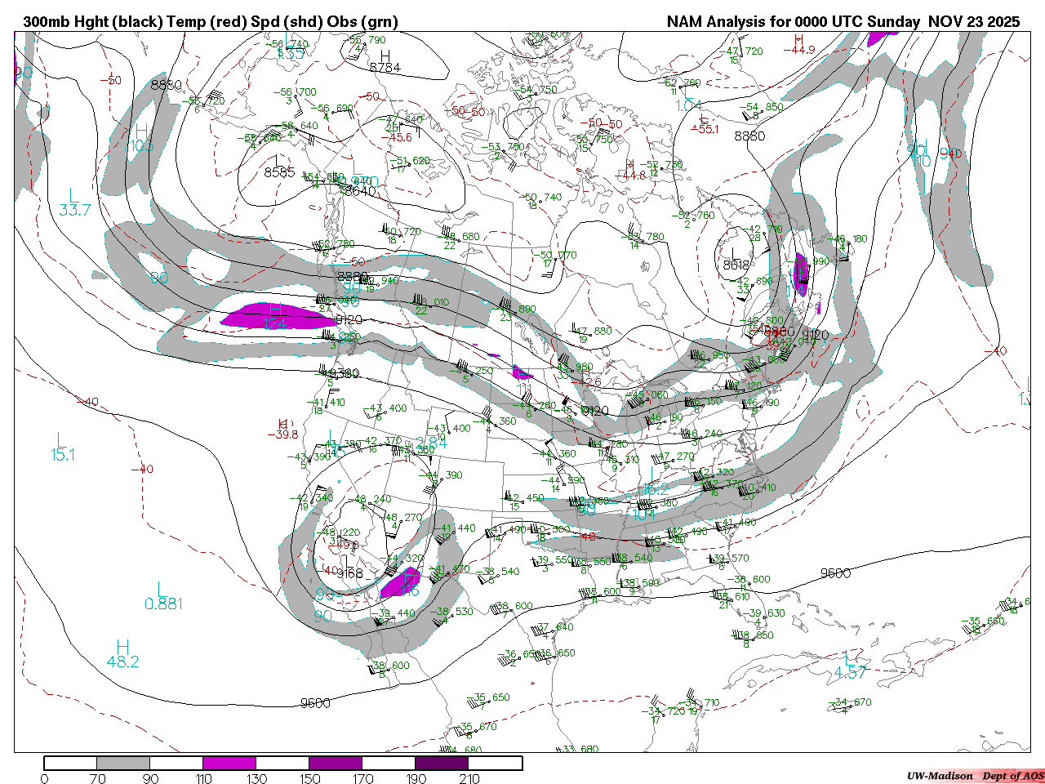Select the dark purple 190-210 legend swatch
Screen dimensions: 1045x784
click(x=442, y=763)
